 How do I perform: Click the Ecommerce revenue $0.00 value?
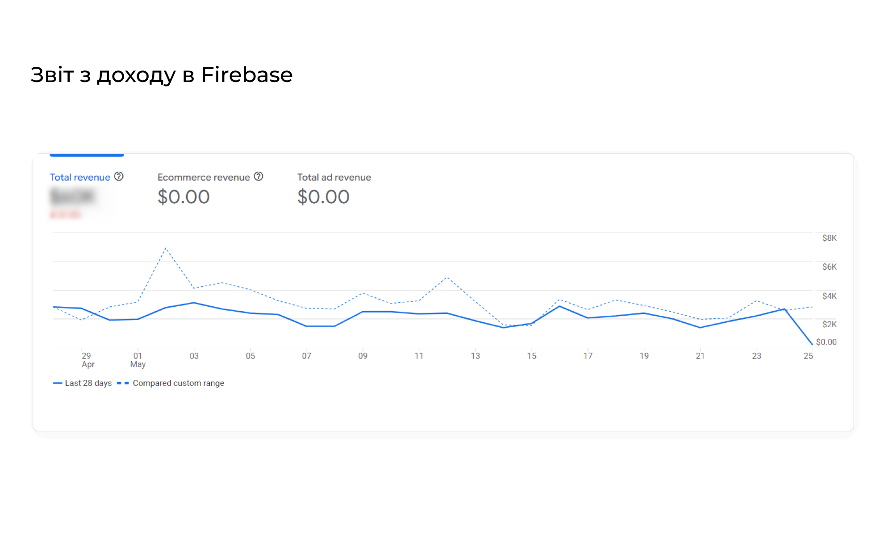click(184, 197)
